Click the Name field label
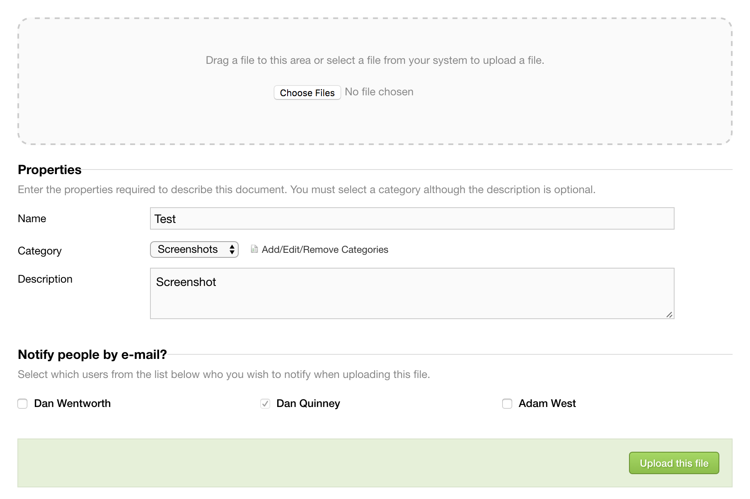 pos(32,218)
